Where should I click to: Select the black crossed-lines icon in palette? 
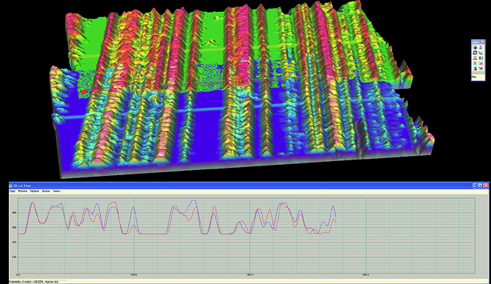click(481, 69)
